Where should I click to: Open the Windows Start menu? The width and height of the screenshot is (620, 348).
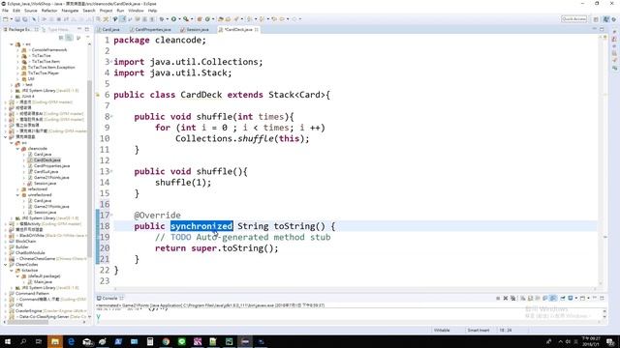point(7,341)
